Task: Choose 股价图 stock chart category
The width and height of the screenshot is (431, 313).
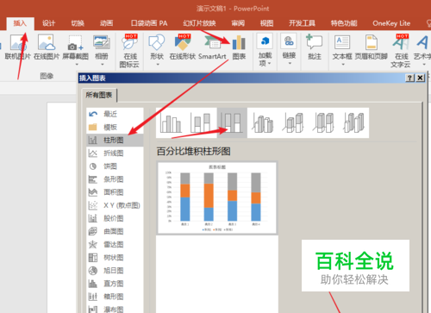Action: [x=115, y=218]
